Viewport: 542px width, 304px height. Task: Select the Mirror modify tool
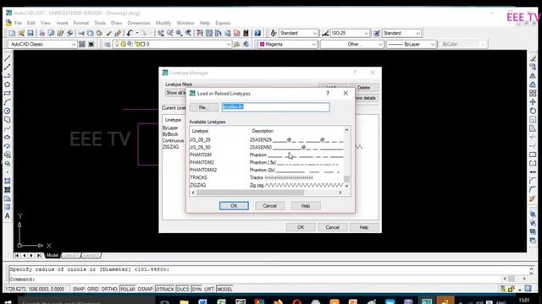click(533, 75)
